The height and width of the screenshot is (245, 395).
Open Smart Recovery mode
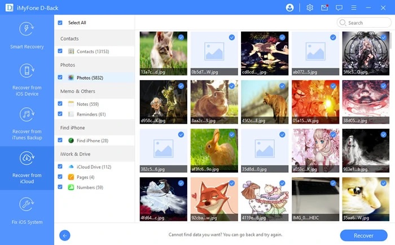27,36
